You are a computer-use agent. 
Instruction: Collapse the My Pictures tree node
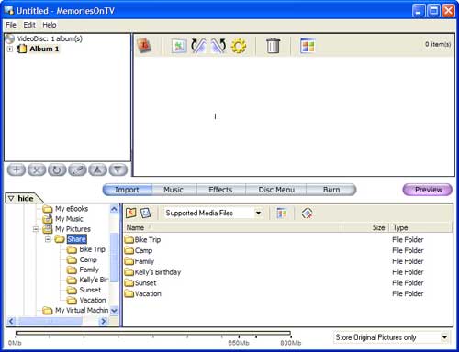[x=36, y=229]
